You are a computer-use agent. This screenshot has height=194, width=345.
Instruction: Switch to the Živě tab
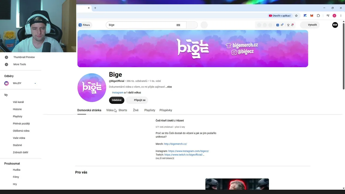pos(136,110)
